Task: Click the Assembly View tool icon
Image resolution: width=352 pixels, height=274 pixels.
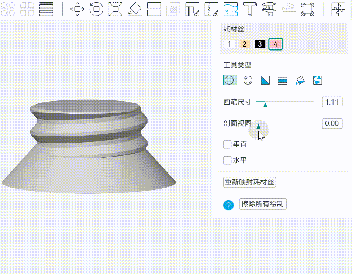Action: click(x=289, y=9)
